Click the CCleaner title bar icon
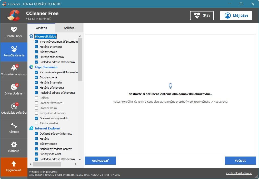 [4, 4]
